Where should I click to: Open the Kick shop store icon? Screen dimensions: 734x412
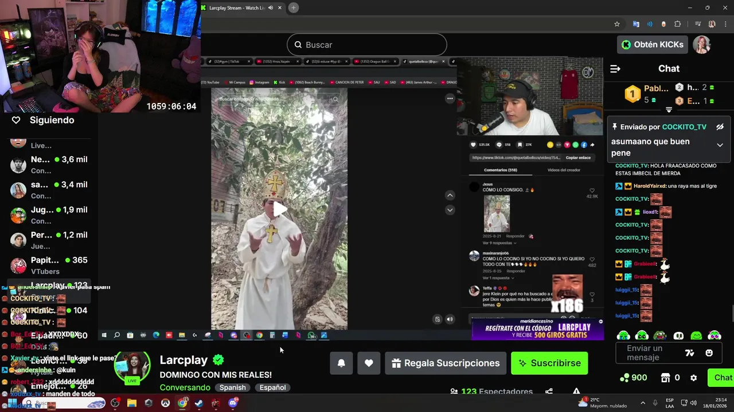(665, 378)
